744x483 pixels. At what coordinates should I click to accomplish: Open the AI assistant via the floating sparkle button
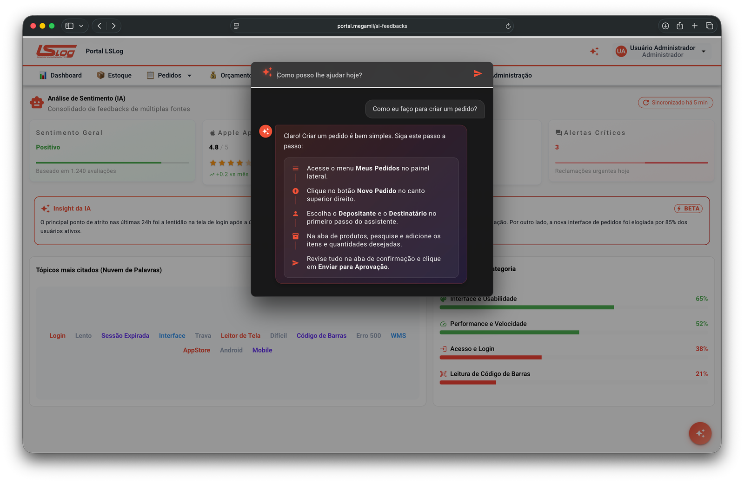click(x=700, y=433)
